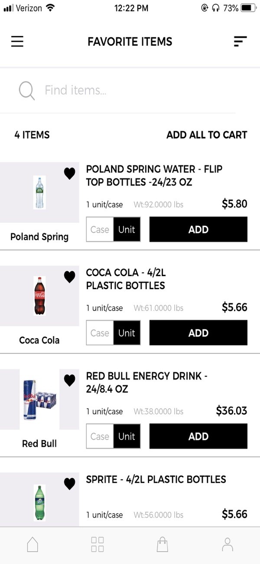Open the shopping bag cart tab
This screenshot has width=260, height=564.
tap(162, 544)
